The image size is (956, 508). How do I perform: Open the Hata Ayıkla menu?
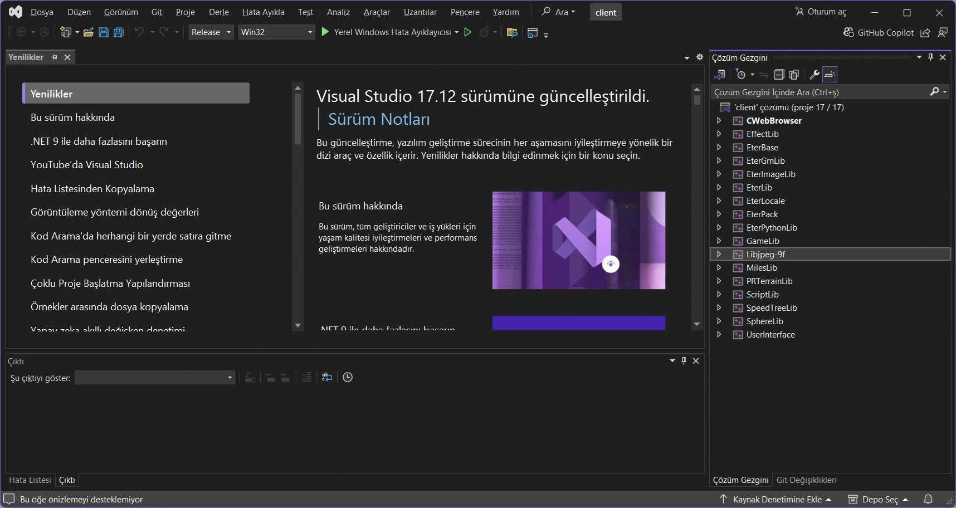(264, 12)
